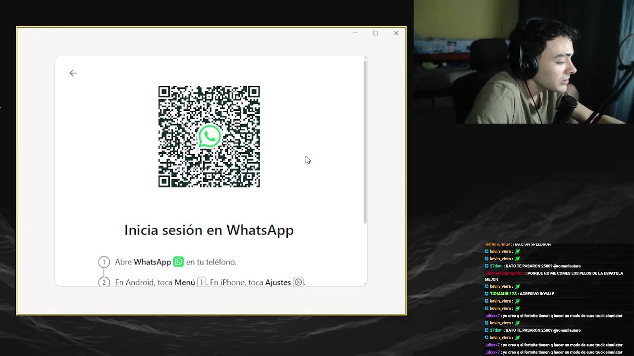The height and width of the screenshot is (356, 634).
Task: Click chat message 'PORQUE NO ME COMES LOS PELOS'
Action: [554, 276]
